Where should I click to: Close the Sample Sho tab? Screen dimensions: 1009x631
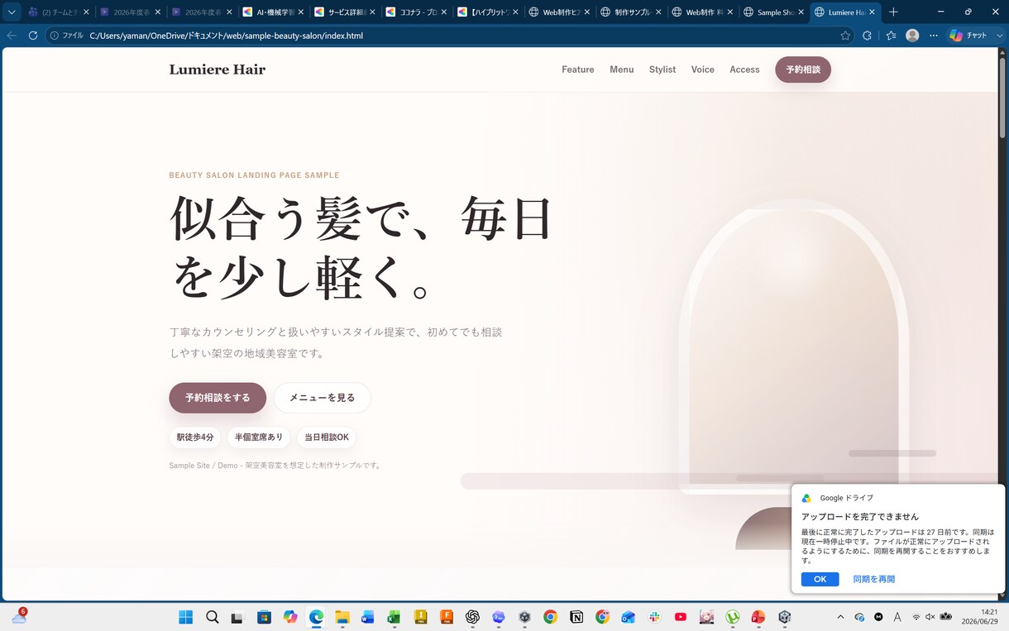(x=801, y=12)
